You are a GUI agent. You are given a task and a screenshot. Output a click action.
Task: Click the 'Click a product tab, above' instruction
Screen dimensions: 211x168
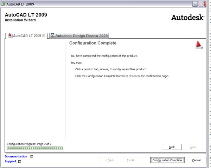click(111, 69)
